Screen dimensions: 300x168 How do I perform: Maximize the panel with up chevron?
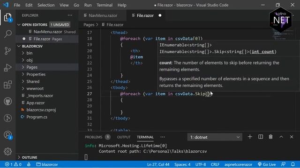tap(281, 137)
